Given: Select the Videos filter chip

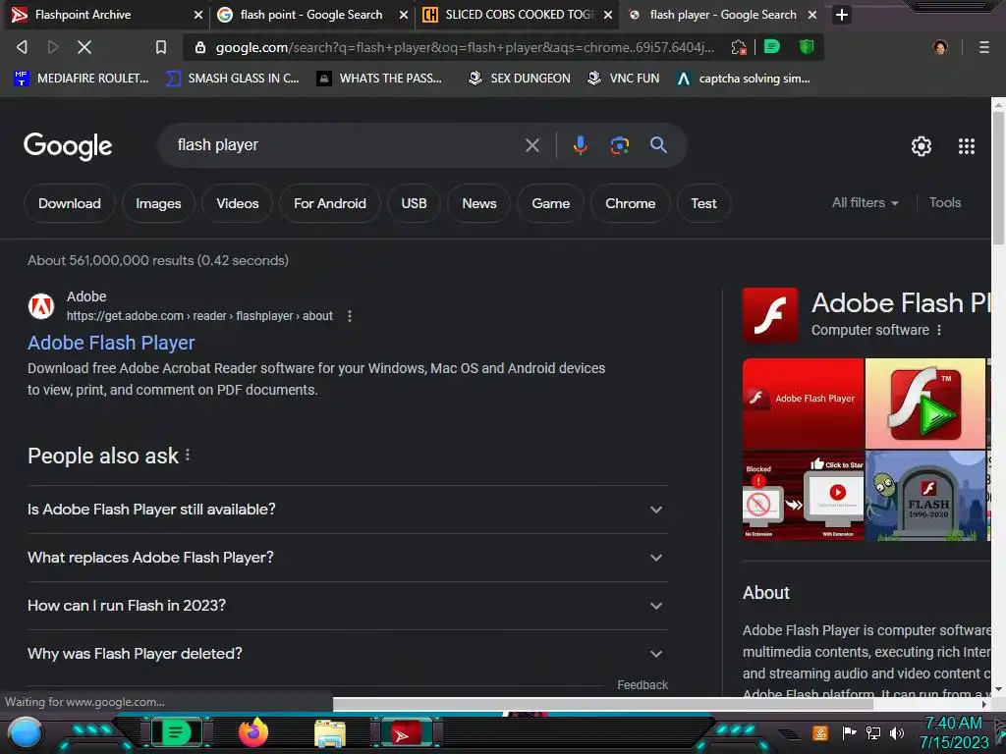Looking at the screenshot, I should click(x=238, y=203).
